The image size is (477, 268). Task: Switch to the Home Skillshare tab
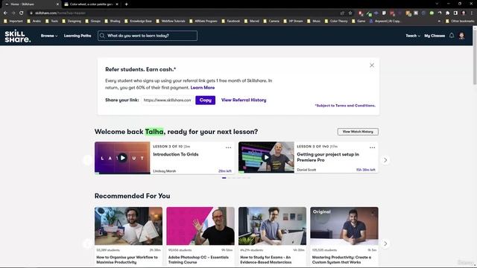click(x=31, y=4)
